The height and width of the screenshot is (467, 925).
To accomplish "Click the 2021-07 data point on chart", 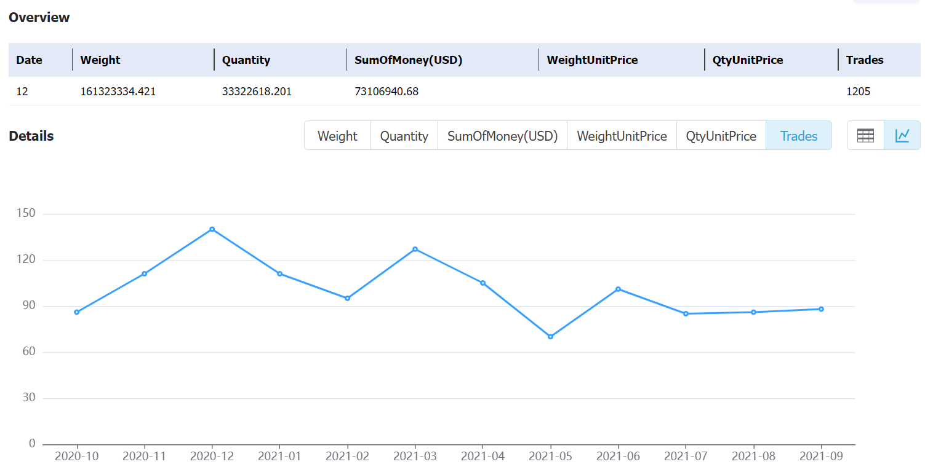I will tap(686, 313).
